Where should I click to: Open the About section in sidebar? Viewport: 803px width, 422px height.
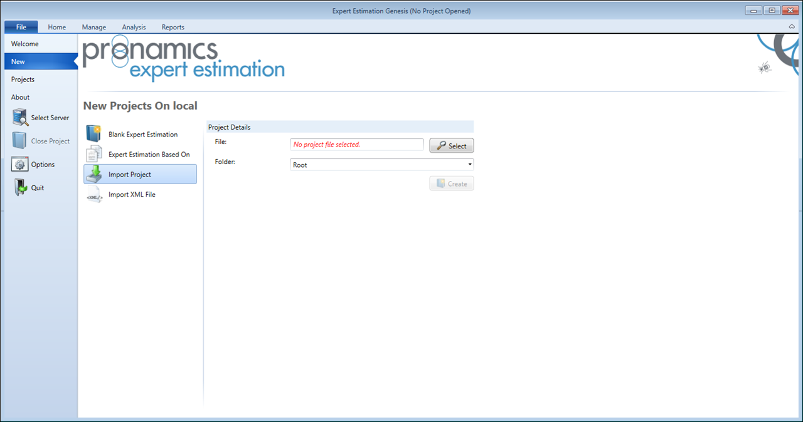click(x=21, y=97)
